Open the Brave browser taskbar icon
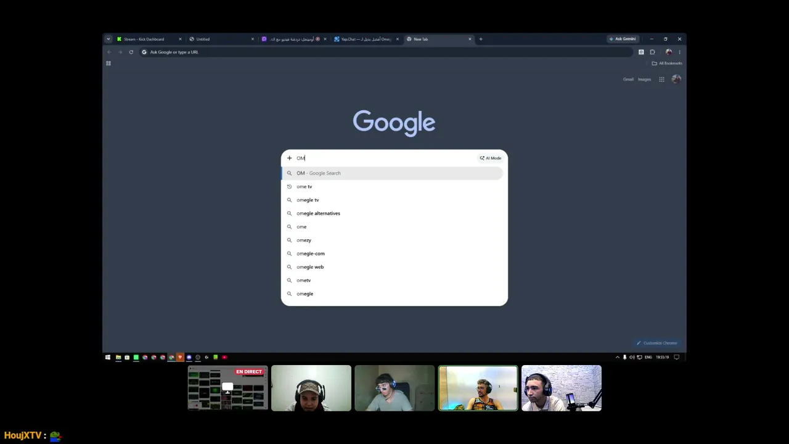Viewport: 789px width, 444px height. click(180, 357)
